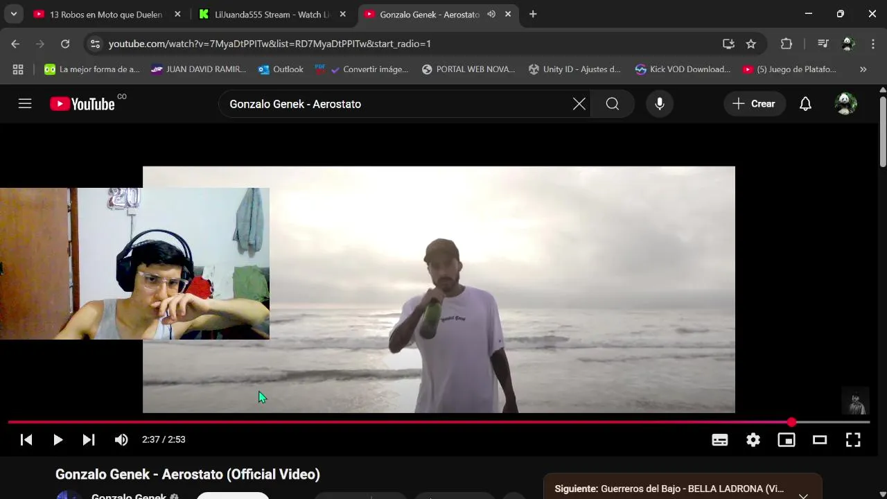
Task: Expand the Siguiente playlist panel chevron
Action: pyautogui.click(x=803, y=496)
